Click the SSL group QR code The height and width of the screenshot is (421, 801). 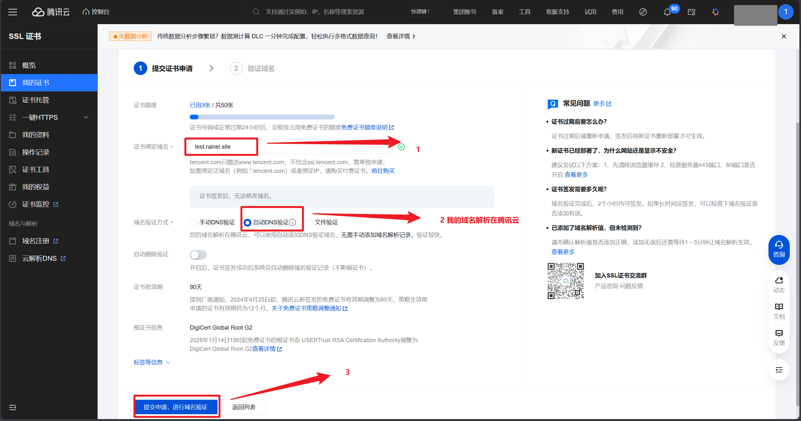click(x=566, y=281)
